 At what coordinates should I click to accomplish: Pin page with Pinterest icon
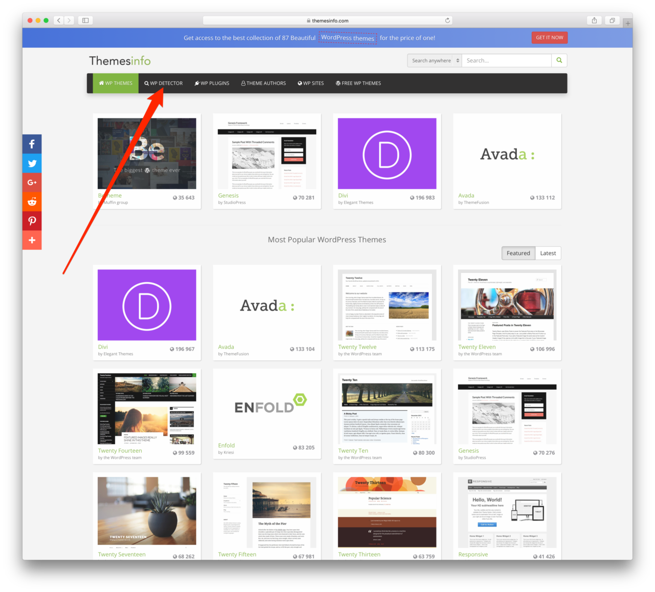pos(32,221)
